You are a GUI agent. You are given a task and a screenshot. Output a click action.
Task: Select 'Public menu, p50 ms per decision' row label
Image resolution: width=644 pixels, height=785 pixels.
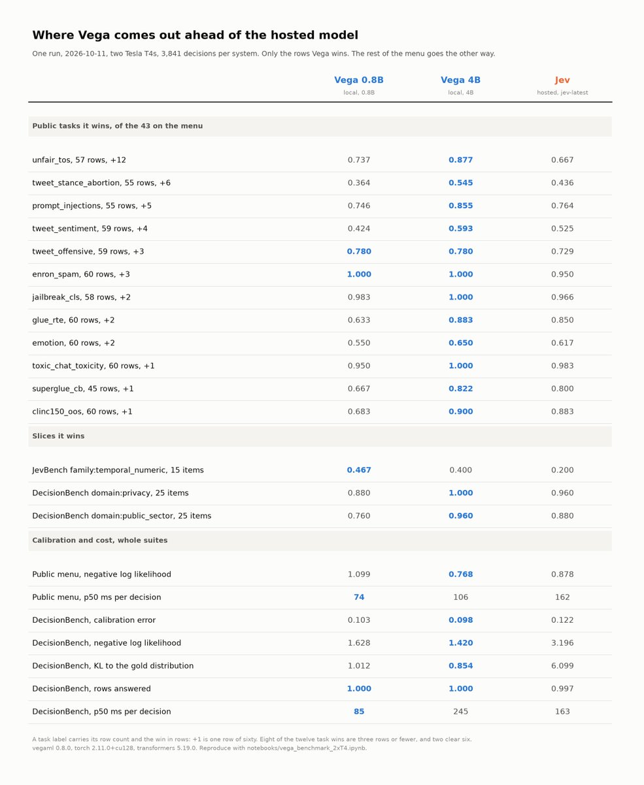pyautogui.click(x=97, y=598)
